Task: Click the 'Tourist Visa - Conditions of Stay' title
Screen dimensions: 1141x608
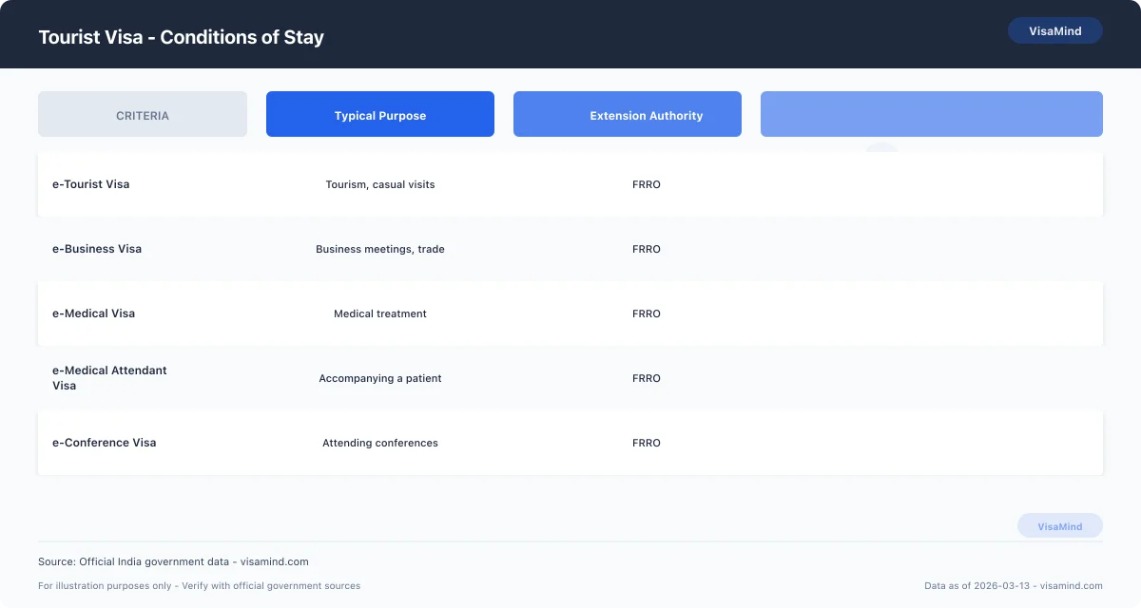Action: (181, 37)
